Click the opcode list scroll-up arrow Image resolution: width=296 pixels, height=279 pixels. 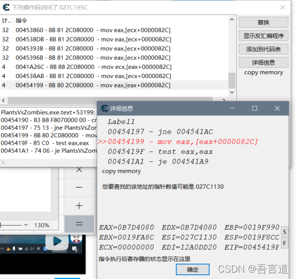click(x=232, y=19)
